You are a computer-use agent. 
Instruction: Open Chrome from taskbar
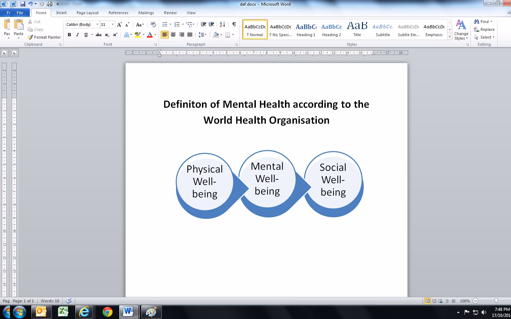pyautogui.click(x=108, y=312)
